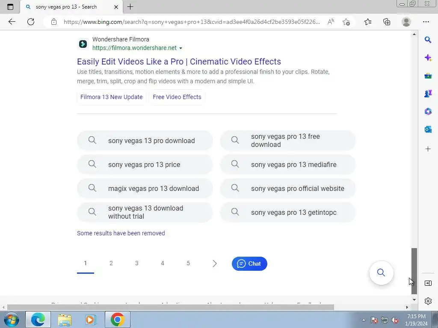Open sidebar Games chess icon
The height and width of the screenshot is (328, 438).
(x=428, y=94)
